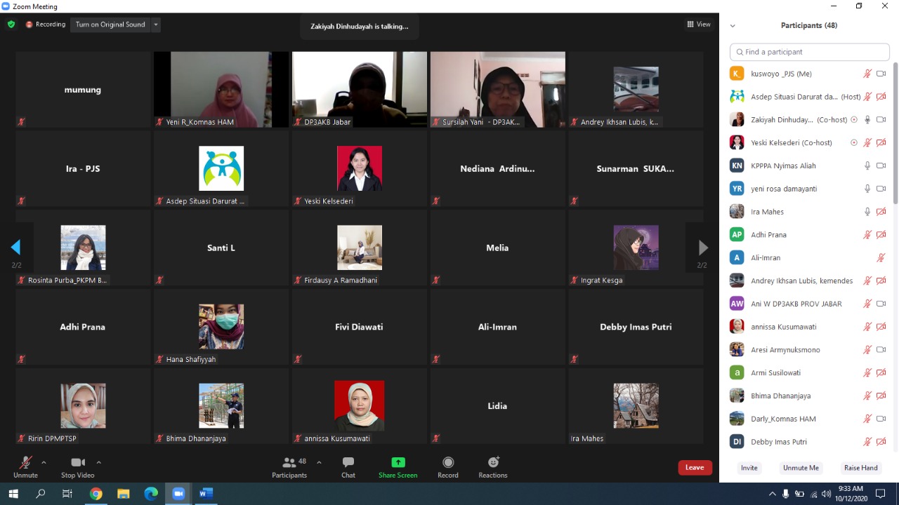Image resolution: width=899 pixels, height=505 pixels.
Task: Open Word from the taskbar
Action: click(x=206, y=494)
